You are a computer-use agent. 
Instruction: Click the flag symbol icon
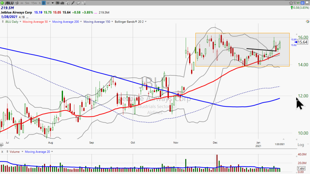pyautogui.click(x=295, y=3)
